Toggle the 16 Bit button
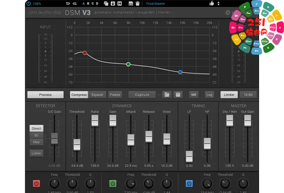The width and height of the screenshot is (284, 193). click(248, 95)
